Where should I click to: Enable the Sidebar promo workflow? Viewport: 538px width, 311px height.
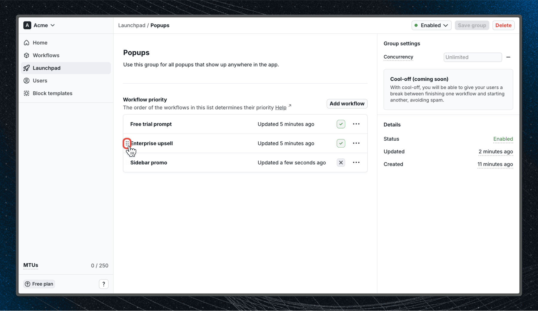point(340,163)
